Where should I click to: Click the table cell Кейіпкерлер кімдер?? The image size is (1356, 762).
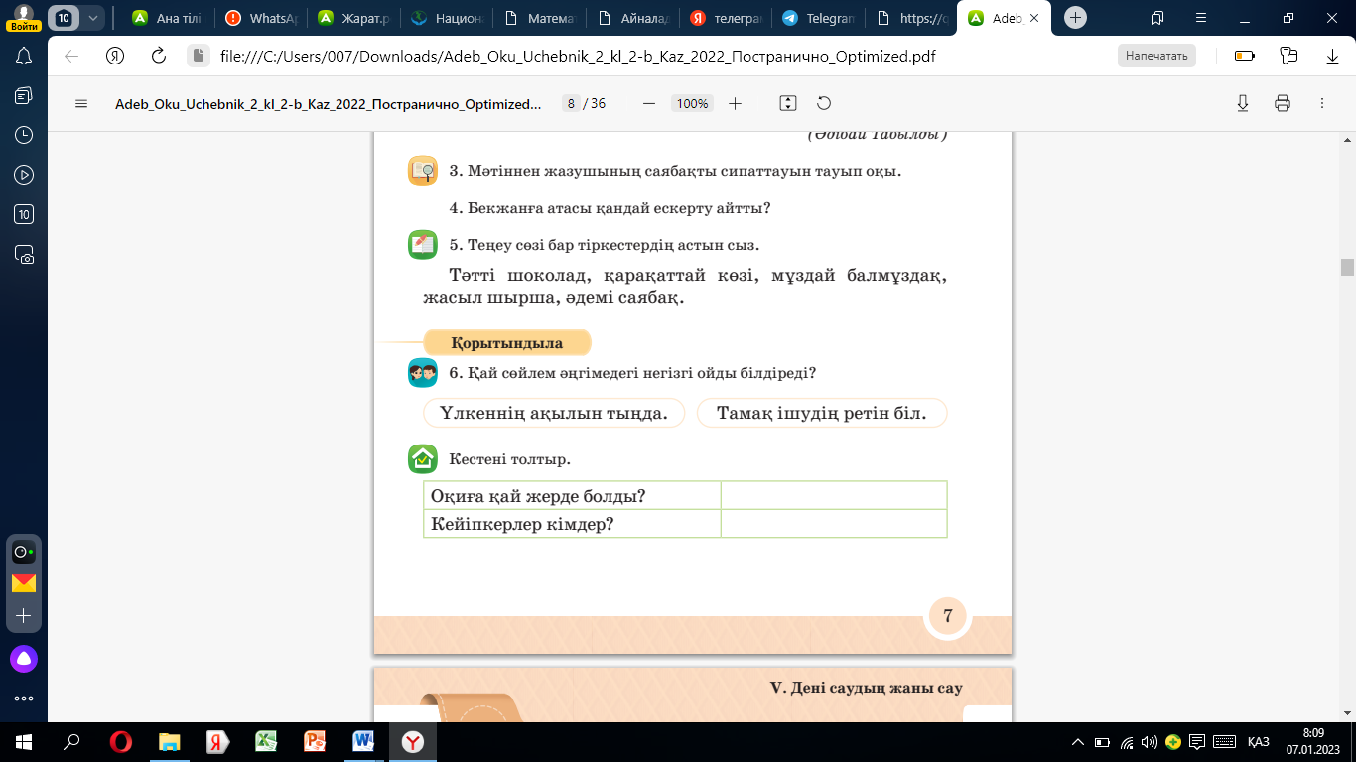[x=573, y=523]
